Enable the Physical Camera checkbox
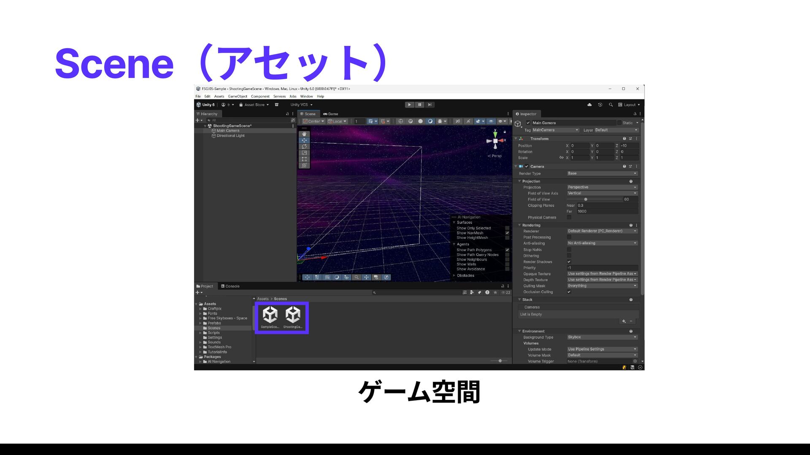 tap(569, 217)
